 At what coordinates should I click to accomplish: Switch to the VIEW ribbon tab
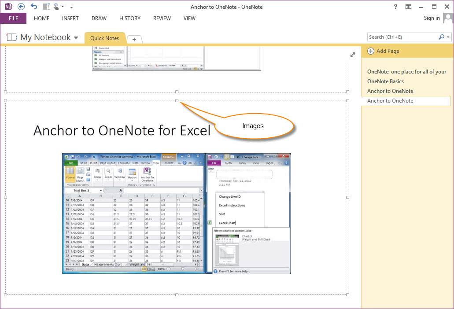coord(189,18)
